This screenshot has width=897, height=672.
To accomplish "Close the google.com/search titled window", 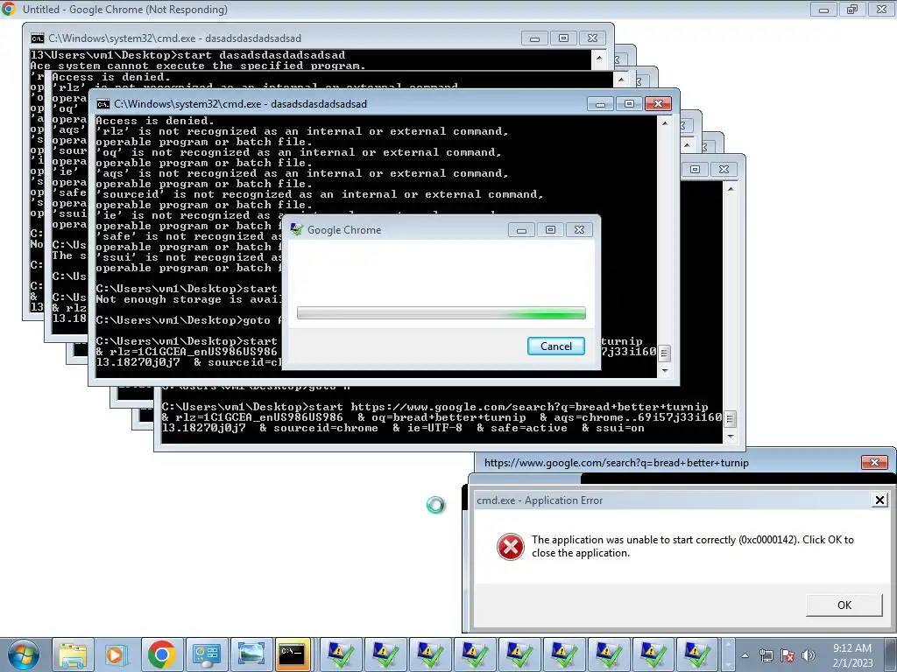I will pyautogui.click(x=874, y=463).
